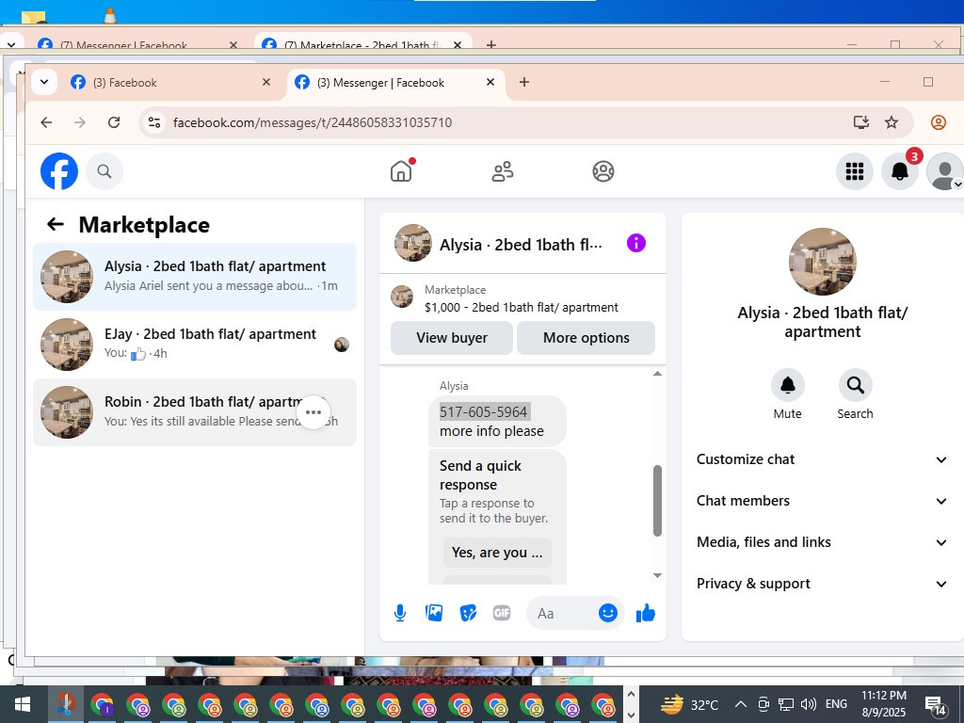Click the Mute bell icon
964x723 pixels.
(x=788, y=385)
